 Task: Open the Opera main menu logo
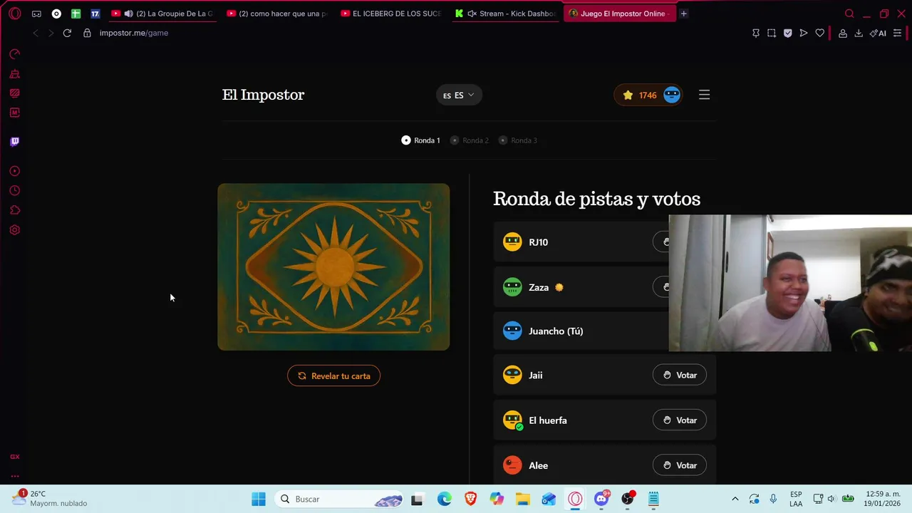click(x=14, y=14)
